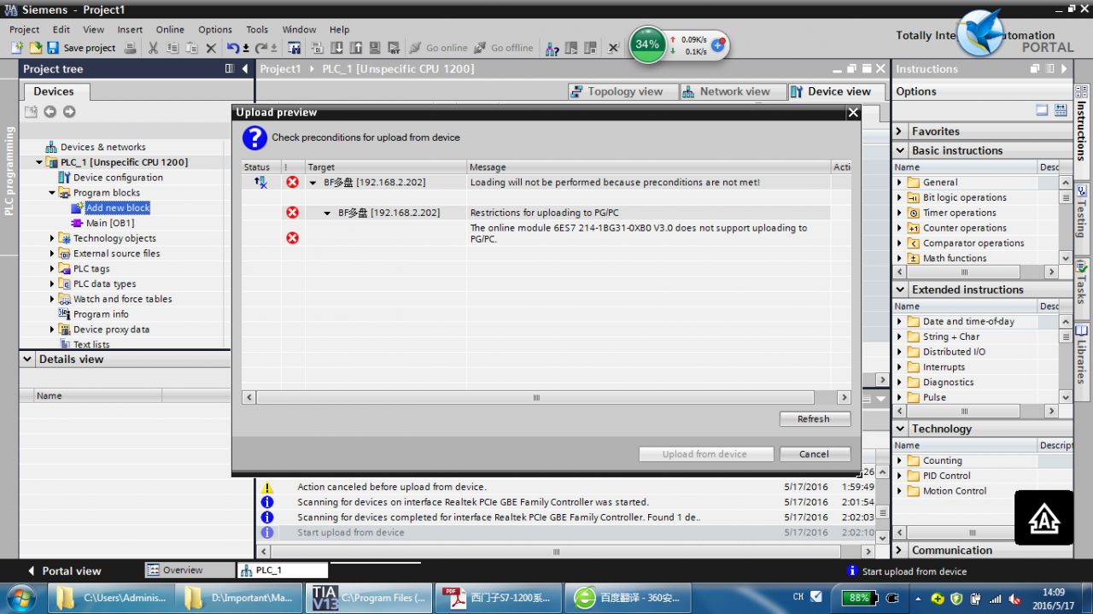
Task: Collapse the PLC_1 tree node
Action: 39,162
